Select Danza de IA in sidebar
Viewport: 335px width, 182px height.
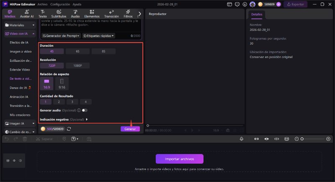pos(20,88)
